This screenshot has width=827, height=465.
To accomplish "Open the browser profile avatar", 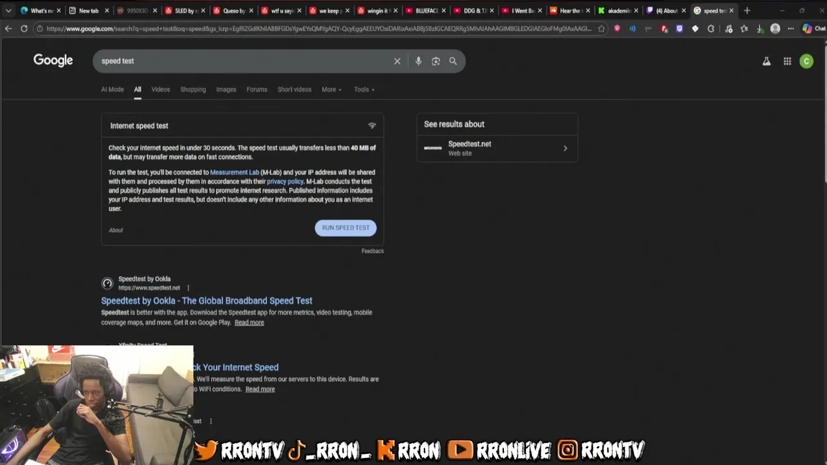I will click(x=775, y=28).
